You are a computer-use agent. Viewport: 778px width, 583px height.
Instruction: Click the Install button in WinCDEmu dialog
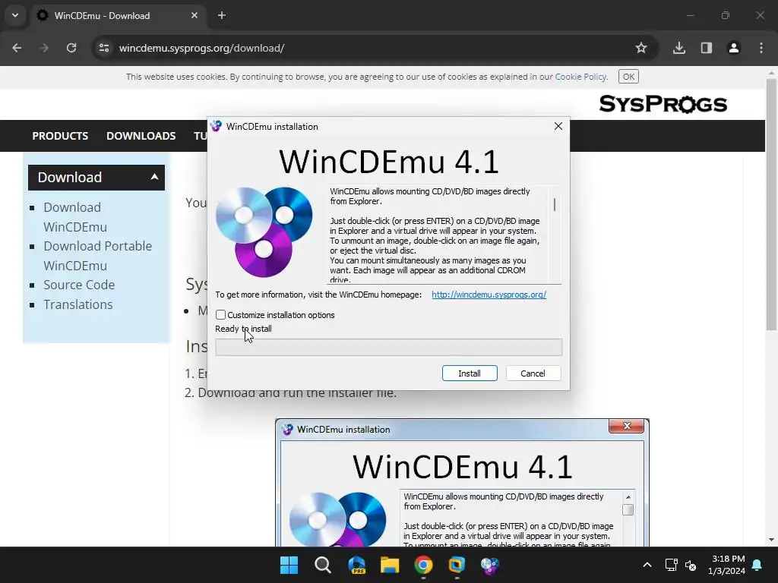click(470, 373)
